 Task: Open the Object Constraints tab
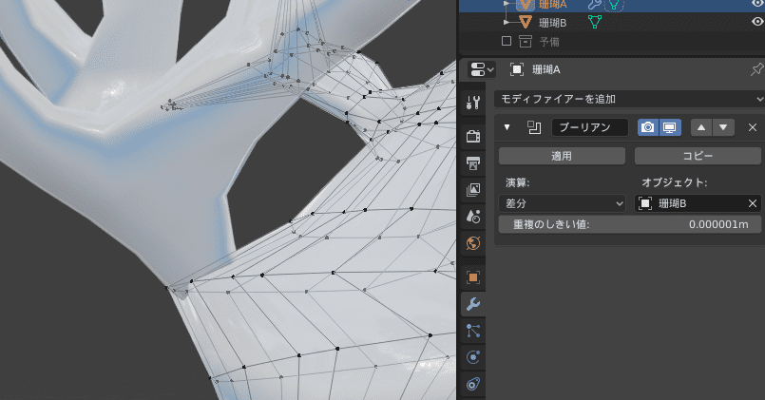(472, 384)
